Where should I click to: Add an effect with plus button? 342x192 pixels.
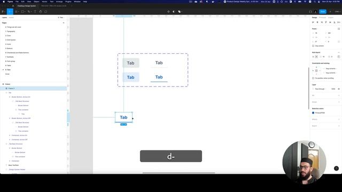pos(339,119)
